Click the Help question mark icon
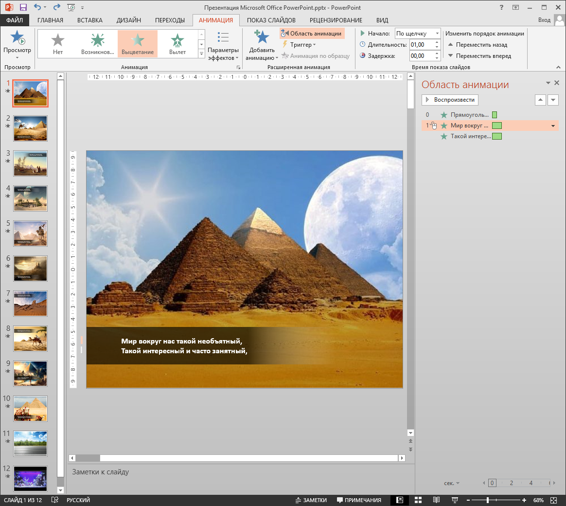The image size is (566, 506). (x=501, y=7)
